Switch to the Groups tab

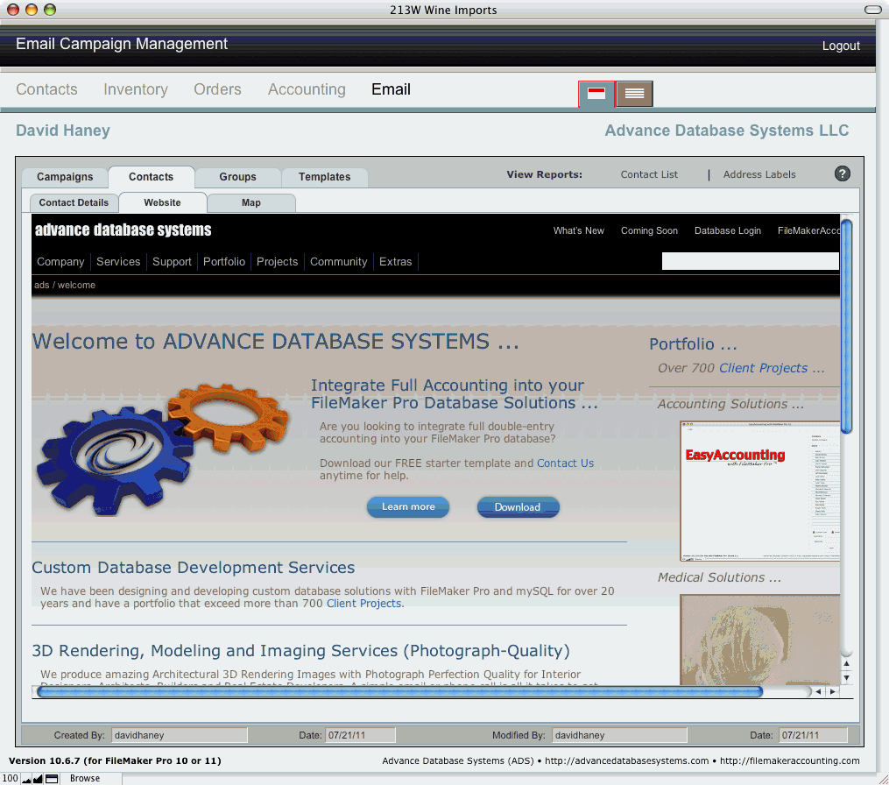[237, 177]
